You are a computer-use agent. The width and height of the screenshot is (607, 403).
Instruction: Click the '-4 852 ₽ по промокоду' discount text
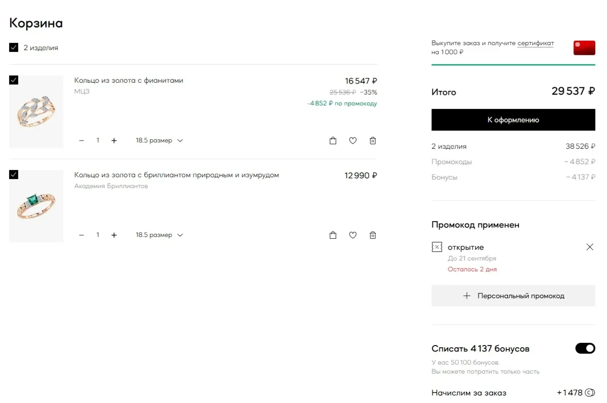point(342,104)
